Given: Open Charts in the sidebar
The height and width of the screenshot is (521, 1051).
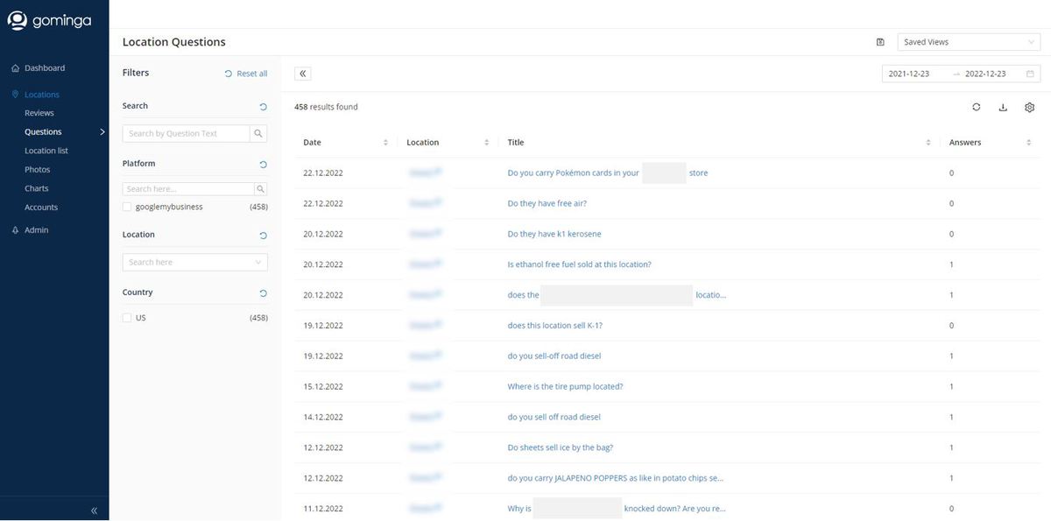Looking at the screenshot, I should pyautogui.click(x=37, y=188).
